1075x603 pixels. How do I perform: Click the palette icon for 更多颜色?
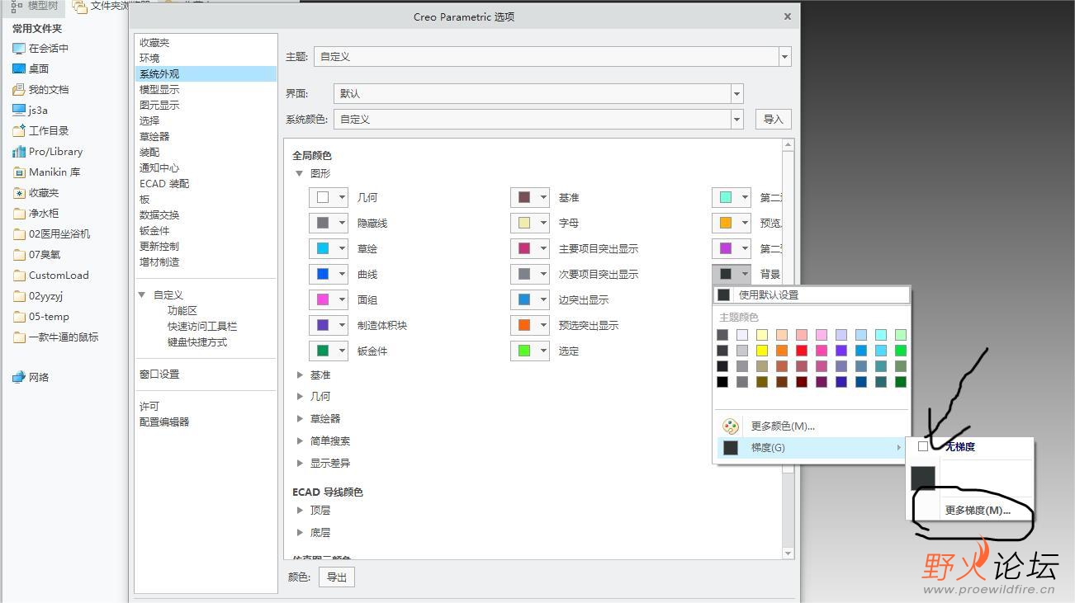(731, 426)
